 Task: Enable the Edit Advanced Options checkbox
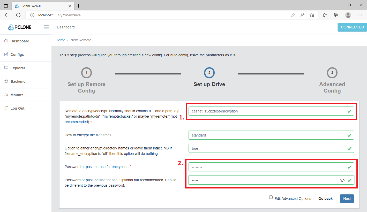click(271, 197)
